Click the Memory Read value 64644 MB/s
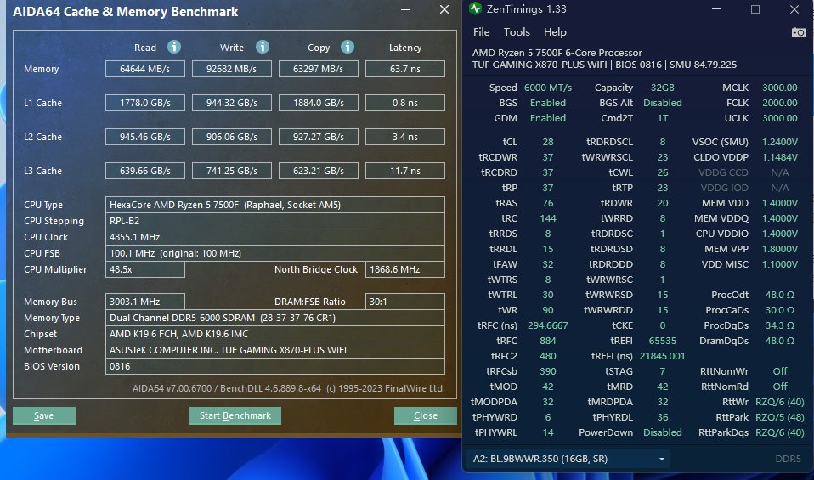The width and height of the screenshot is (814, 480). tap(144, 69)
